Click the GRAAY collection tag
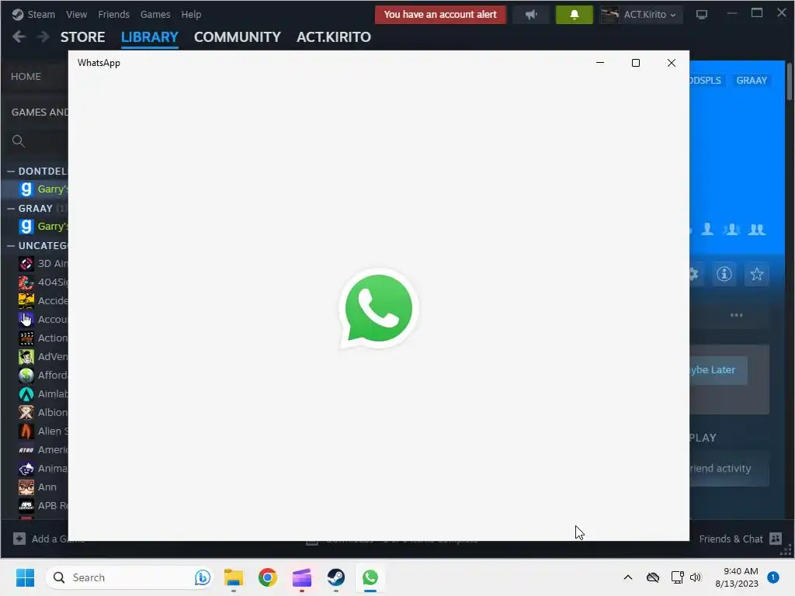Screen dimensions: 795x596 click(x=752, y=80)
